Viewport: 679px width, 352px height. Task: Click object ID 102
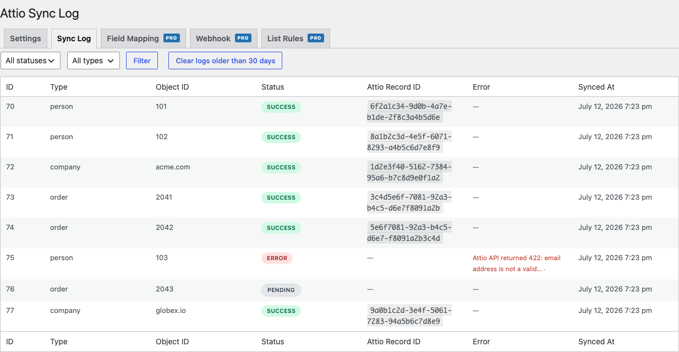(162, 136)
